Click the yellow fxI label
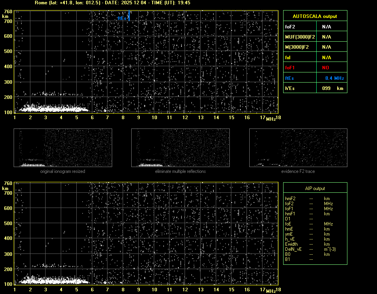Viewport: 377px width, 294px height. tap(288, 58)
